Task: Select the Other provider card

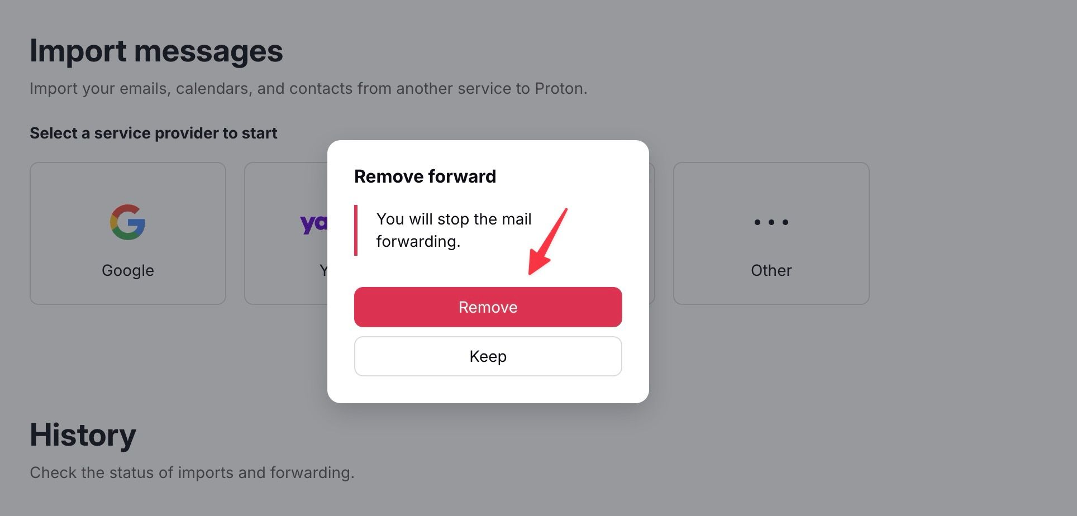Action: point(771,233)
